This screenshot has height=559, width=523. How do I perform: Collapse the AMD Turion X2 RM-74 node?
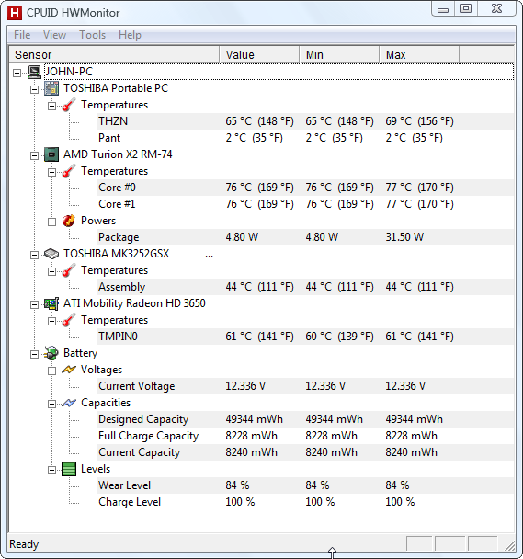pyautogui.click(x=34, y=155)
